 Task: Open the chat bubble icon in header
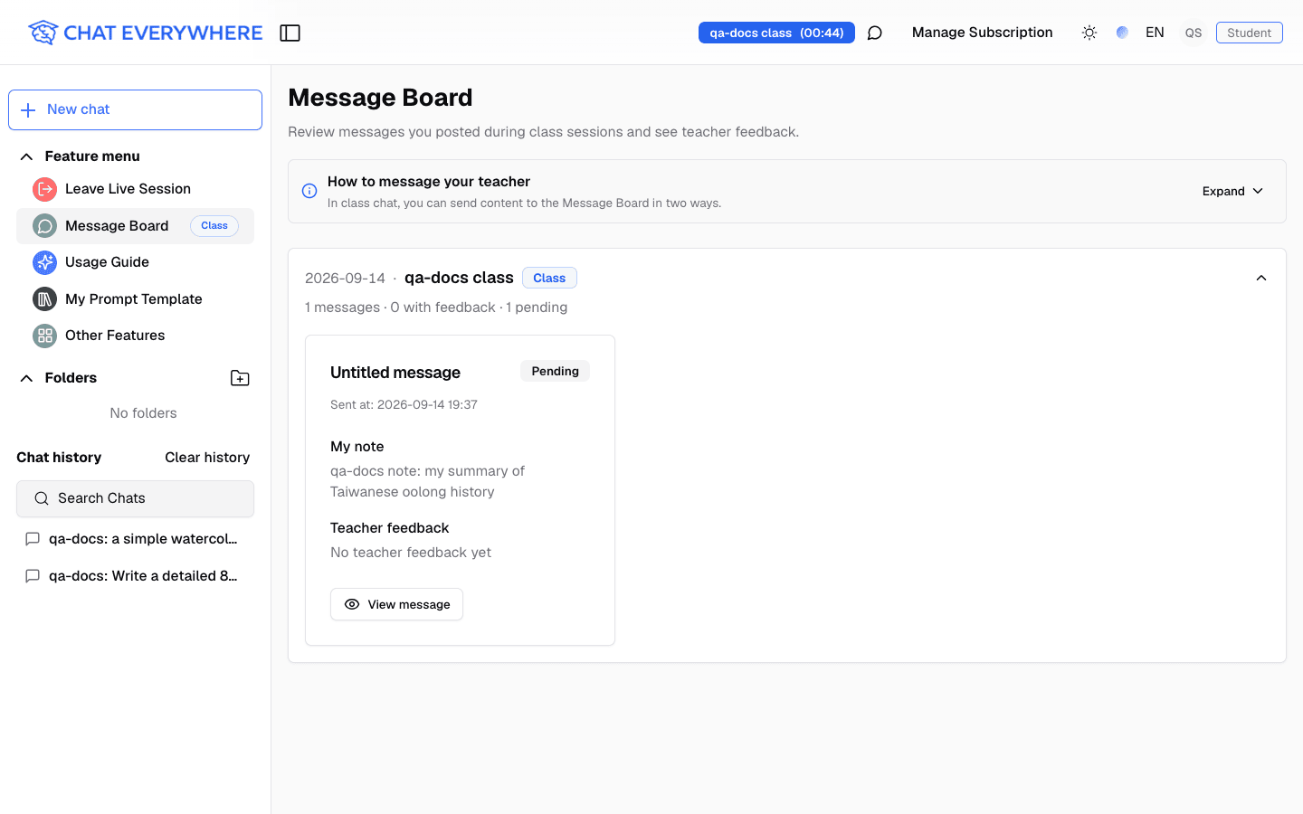coord(874,33)
